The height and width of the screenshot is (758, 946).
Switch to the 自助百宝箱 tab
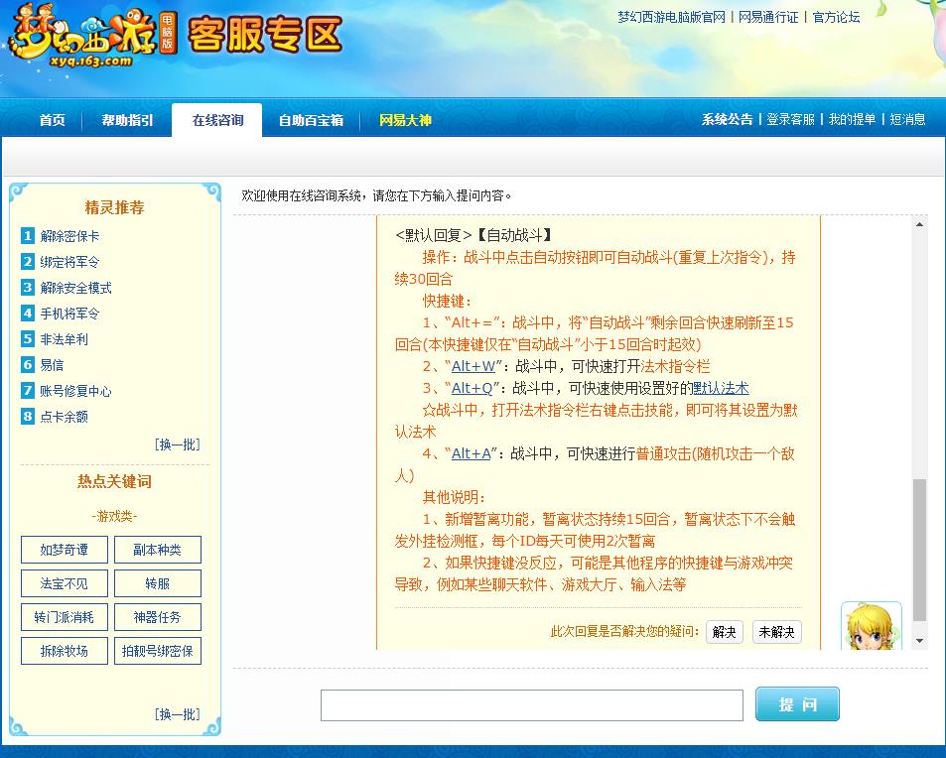click(x=314, y=119)
